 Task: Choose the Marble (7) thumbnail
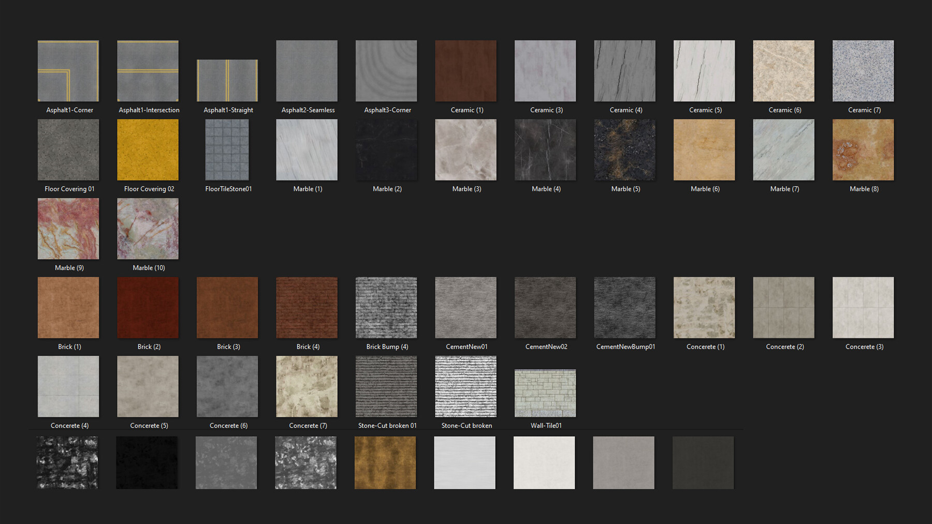(x=784, y=150)
